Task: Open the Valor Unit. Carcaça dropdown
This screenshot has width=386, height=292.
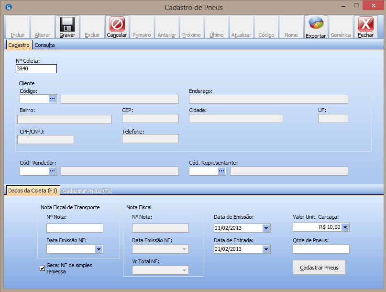Action: [x=345, y=227]
